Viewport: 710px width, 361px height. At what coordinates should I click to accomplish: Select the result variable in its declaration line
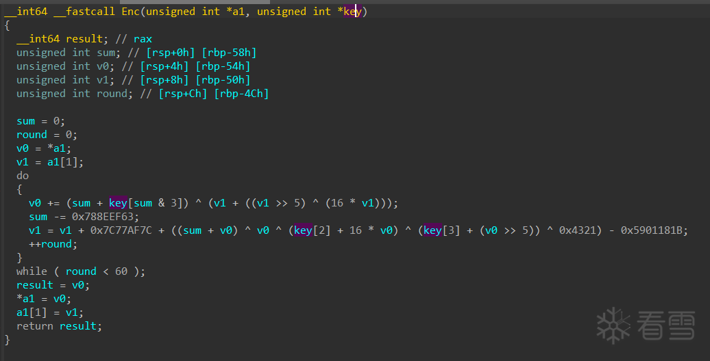(x=84, y=39)
